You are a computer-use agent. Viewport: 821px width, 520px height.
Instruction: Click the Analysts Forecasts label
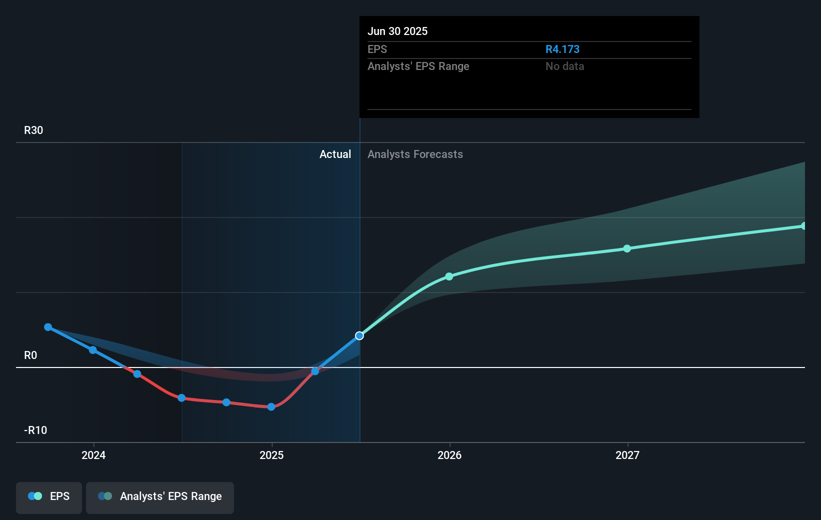tap(415, 154)
